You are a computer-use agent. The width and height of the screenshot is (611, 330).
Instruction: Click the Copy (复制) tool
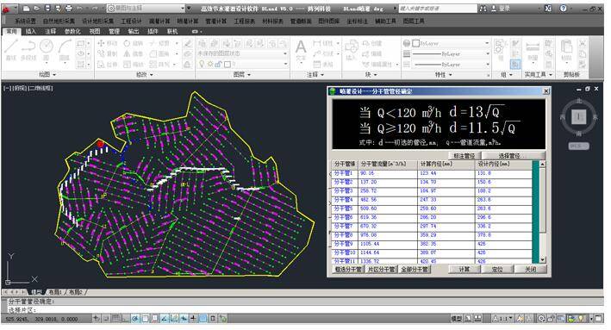pyautogui.click(x=107, y=53)
